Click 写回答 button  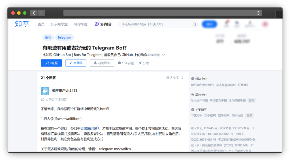coord(76,63)
